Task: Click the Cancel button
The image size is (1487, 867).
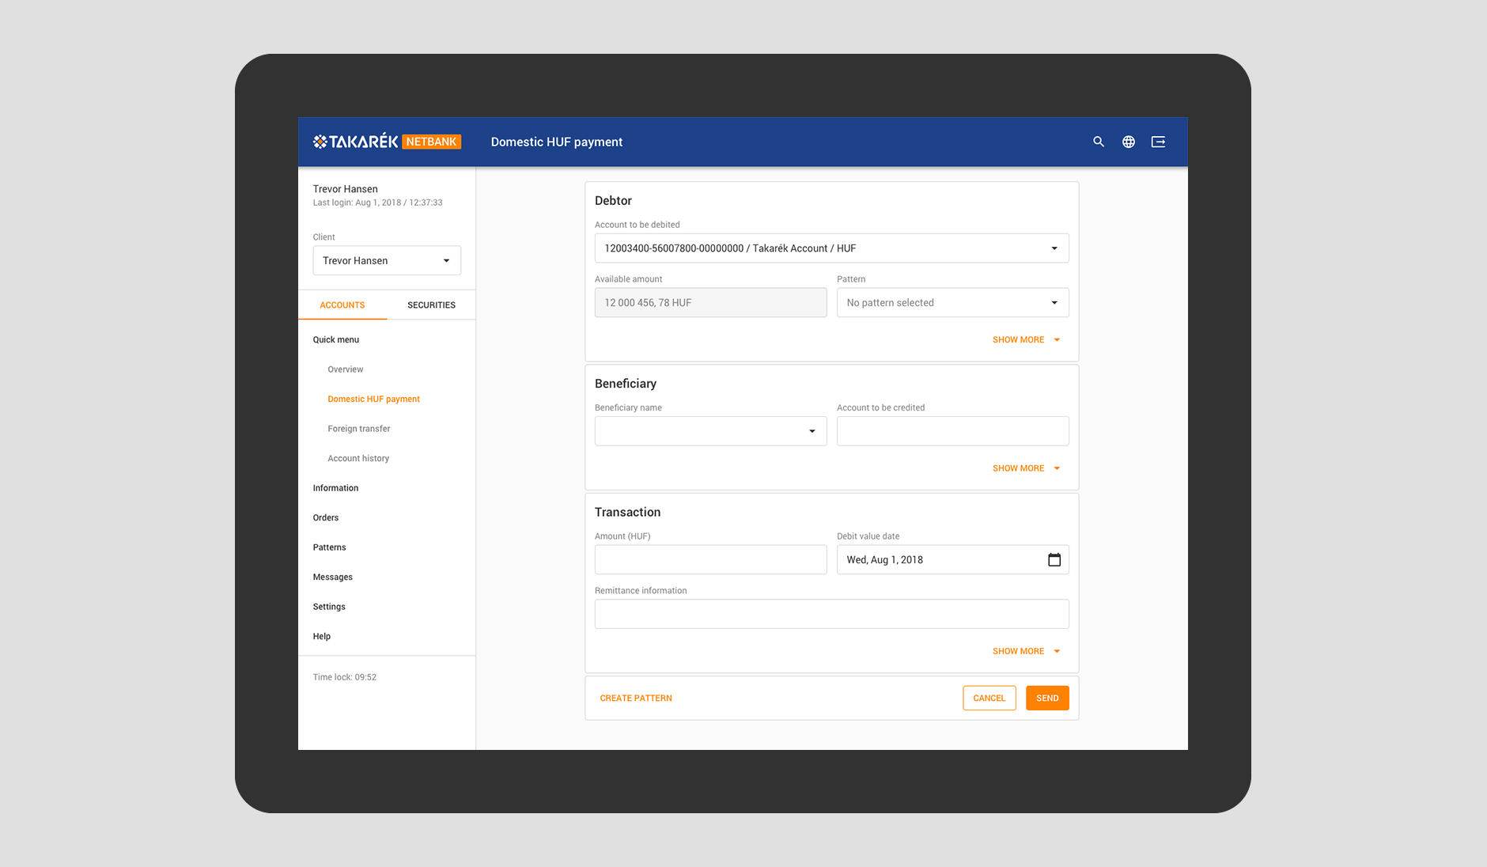Action: pyautogui.click(x=989, y=698)
